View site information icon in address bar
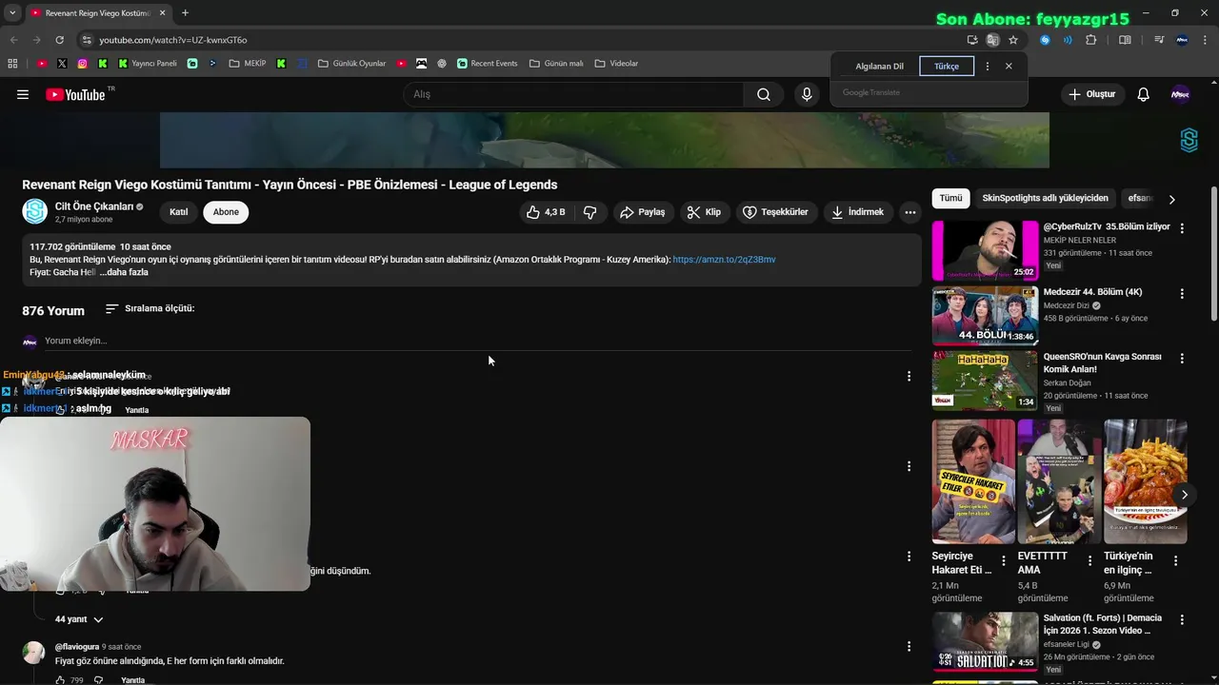 [x=87, y=40]
